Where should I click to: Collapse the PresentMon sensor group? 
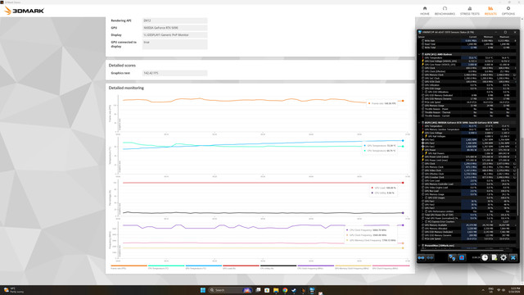[419, 246]
